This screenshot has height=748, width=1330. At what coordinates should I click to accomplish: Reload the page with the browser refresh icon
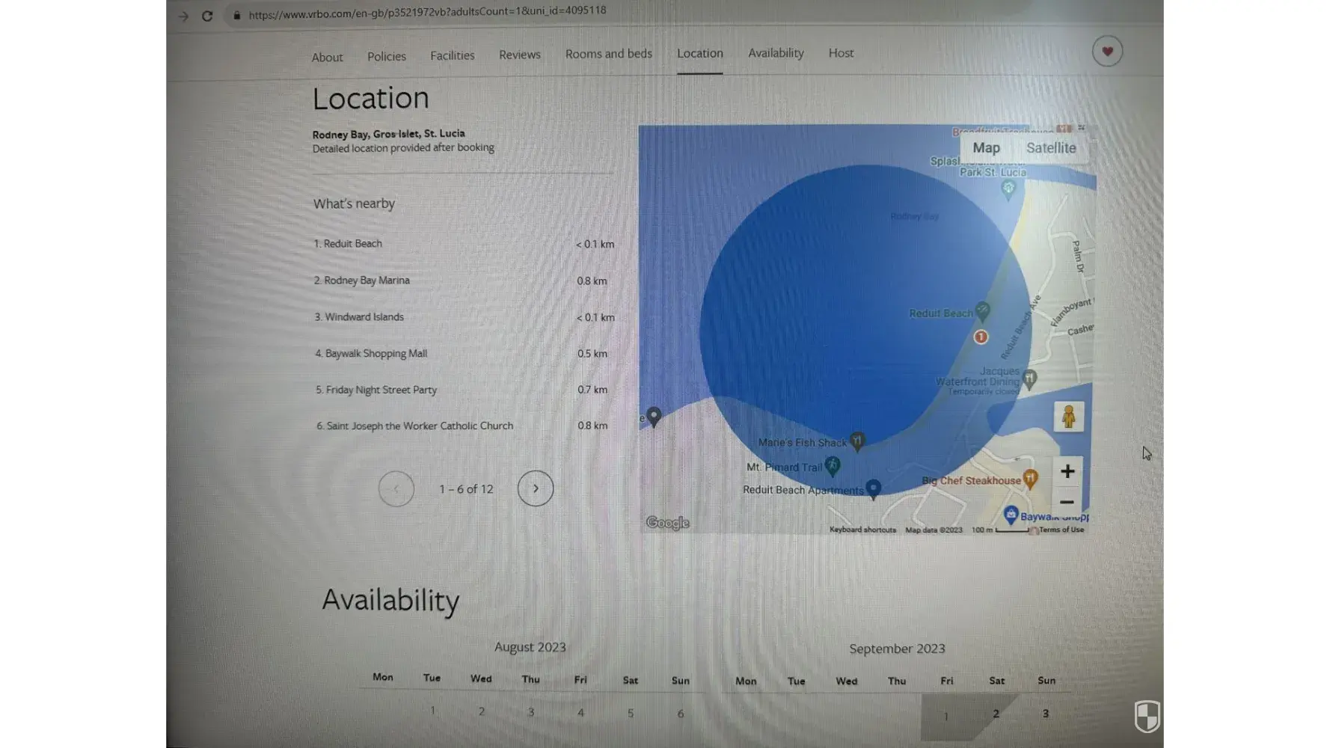pyautogui.click(x=207, y=16)
